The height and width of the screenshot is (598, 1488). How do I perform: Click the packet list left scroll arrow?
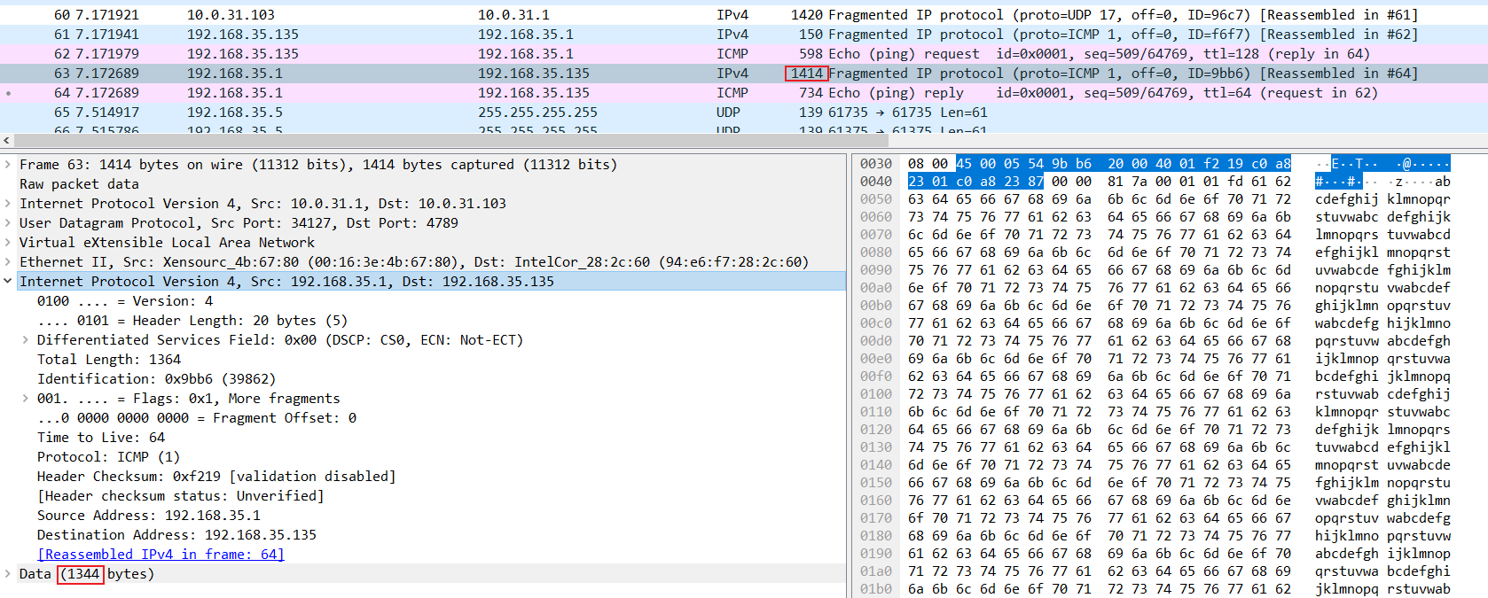click(x=7, y=140)
